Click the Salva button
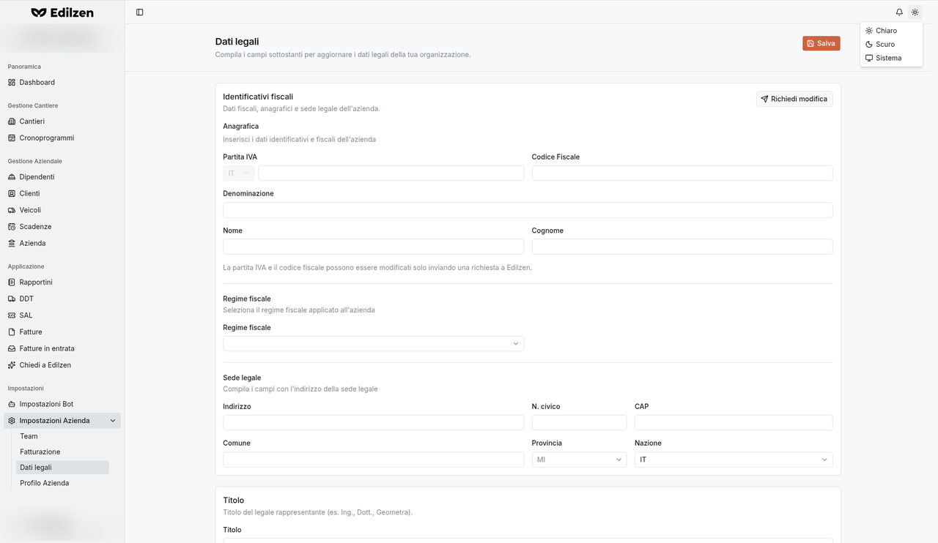This screenshot has height=543, width=938. 821,43
